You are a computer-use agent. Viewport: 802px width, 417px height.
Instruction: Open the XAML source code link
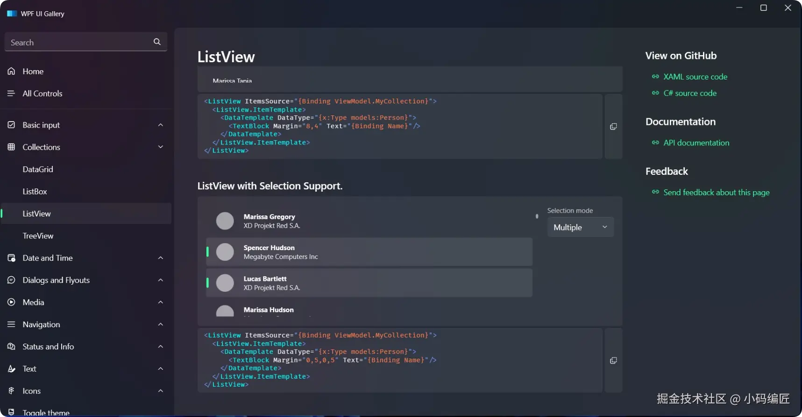click(x=695, y=77)
